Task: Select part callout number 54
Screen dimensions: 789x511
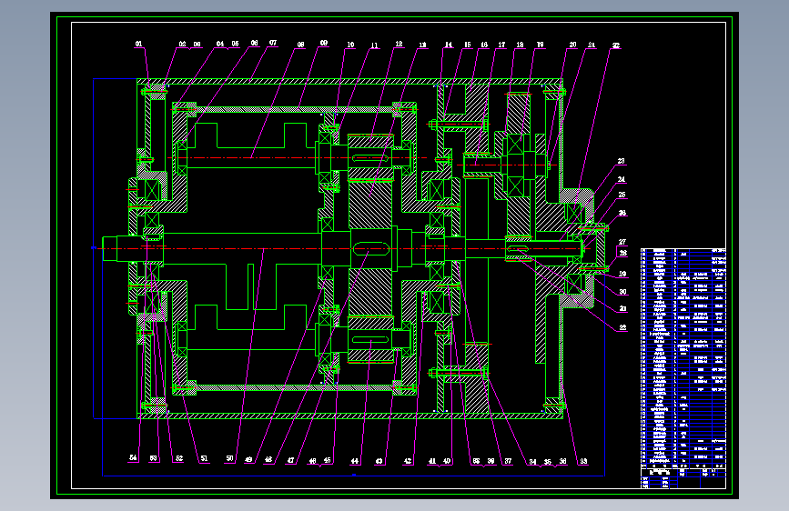Action: (134, 458)
